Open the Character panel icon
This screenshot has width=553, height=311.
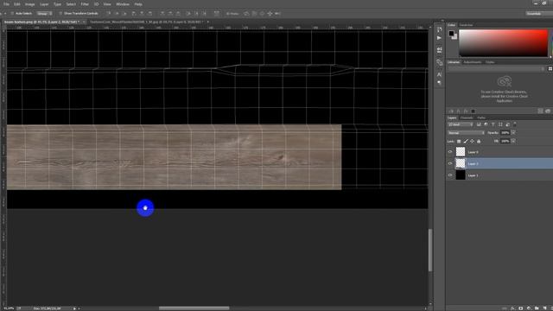(x=439, y=74)
